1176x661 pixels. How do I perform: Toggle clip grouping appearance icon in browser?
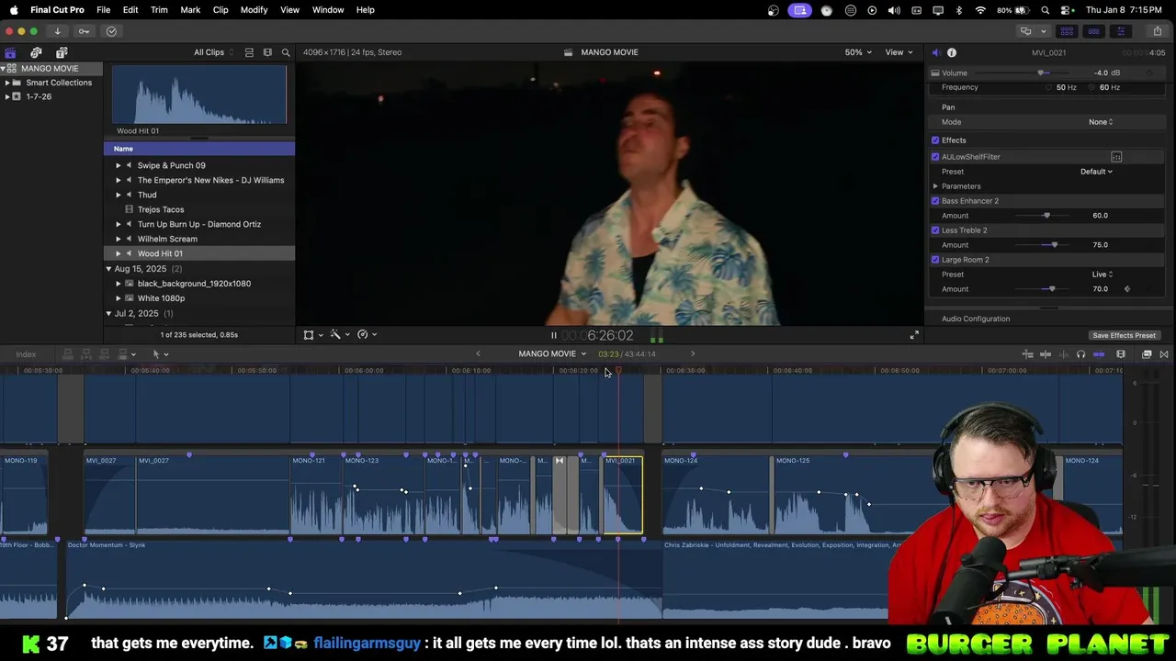coord(249,52)
